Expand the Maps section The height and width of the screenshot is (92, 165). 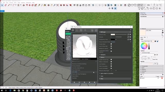(x=100, y=79)
